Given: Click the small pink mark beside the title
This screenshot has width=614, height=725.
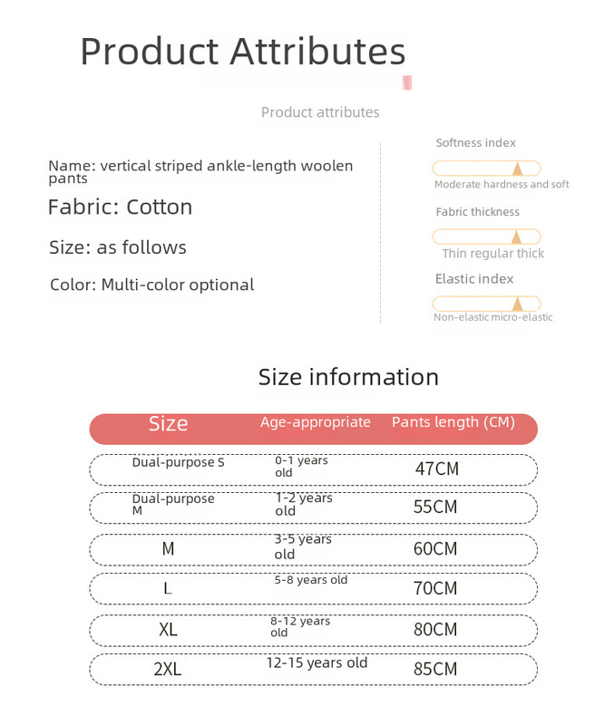Looking at the screenshot, I should [408, 83].
